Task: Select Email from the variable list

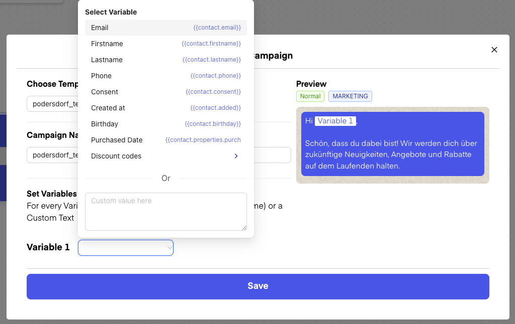Action: [x=100, y=28]
